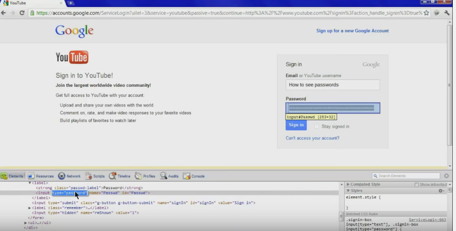Viewport: 456px width, 231px height.
Task: Click Sign up for a new Google Account
Action: pos(353,31)
